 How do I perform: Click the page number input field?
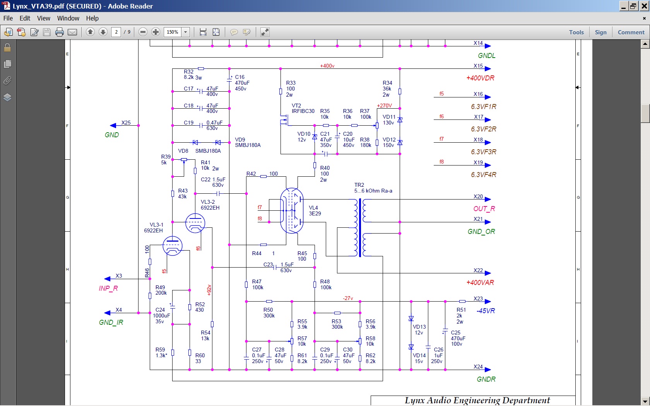point(116,32)
